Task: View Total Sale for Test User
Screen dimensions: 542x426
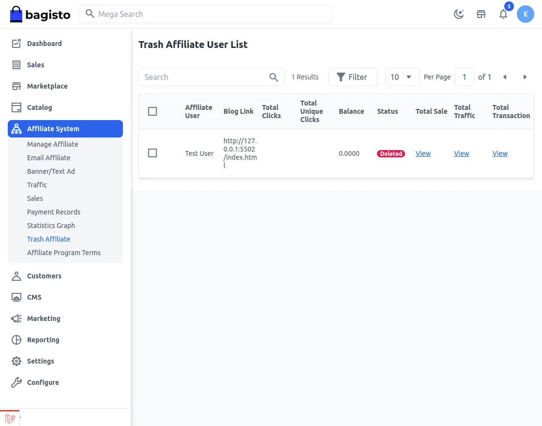Action: (423, 153)
